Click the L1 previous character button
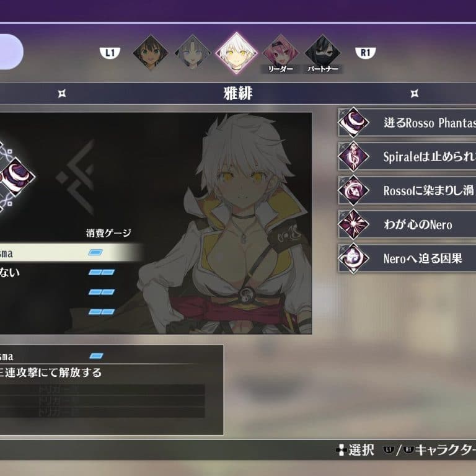The width and height of the screenshot is (476, 476). coord(110,53)
